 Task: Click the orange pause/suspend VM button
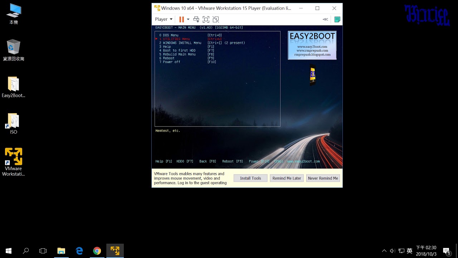pyautogui.click(x=181, y=19)
